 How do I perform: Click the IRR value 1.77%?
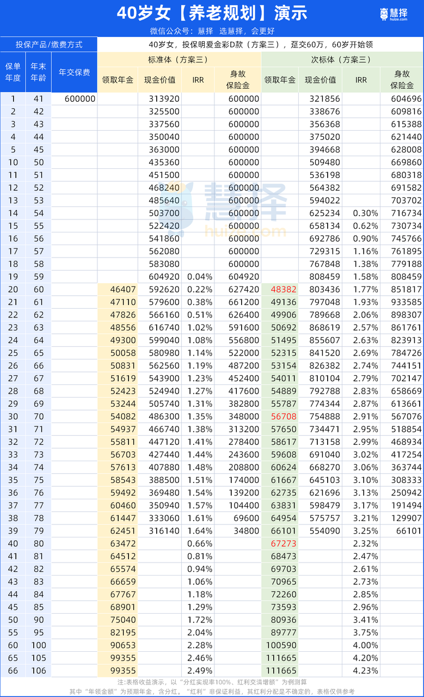click(x=365, y=290)
